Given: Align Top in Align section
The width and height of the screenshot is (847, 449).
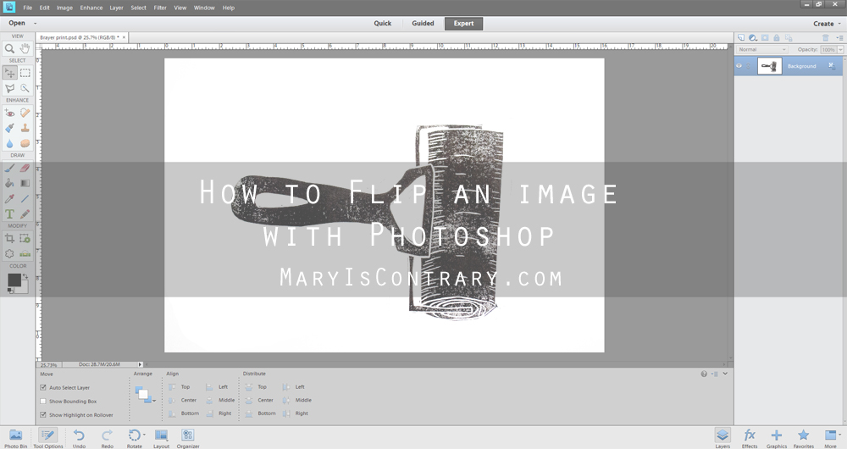Looking at the screenshot, I should (179, 387).
